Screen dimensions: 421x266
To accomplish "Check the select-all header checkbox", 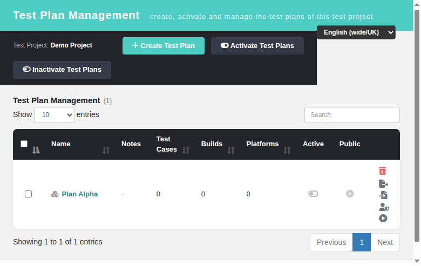I will pos(24,144).
